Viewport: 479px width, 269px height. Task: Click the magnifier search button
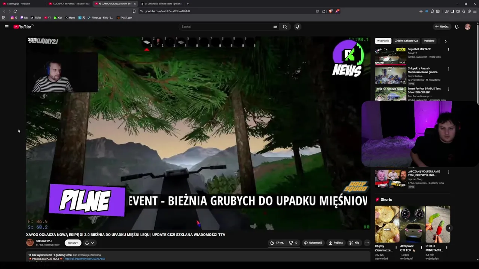coord(285,27)
